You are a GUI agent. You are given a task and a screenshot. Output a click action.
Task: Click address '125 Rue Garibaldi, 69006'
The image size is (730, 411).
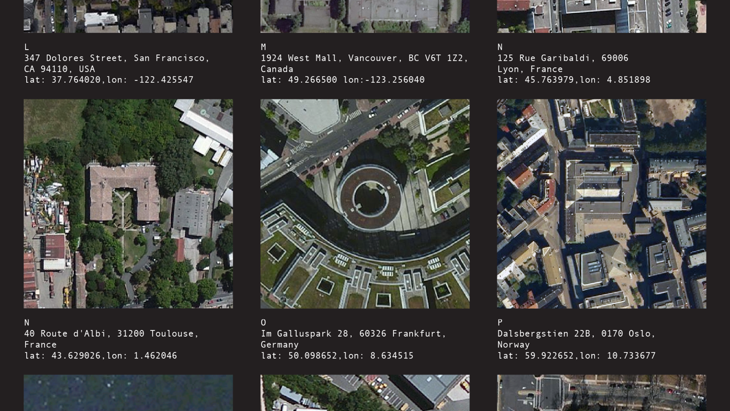click(x=563, y=58)
